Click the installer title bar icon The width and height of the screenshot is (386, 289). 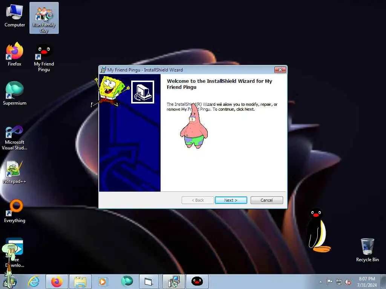103,70
